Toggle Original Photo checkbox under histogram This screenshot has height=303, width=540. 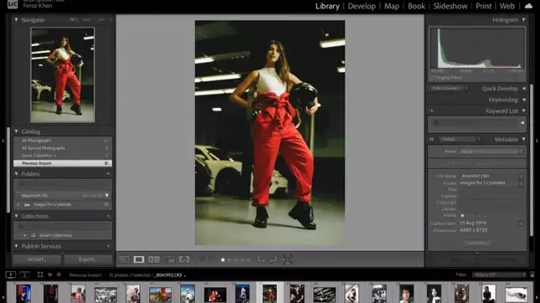433,78
